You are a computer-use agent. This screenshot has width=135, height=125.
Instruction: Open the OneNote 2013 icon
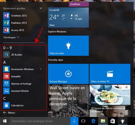(x=6, y=15)
